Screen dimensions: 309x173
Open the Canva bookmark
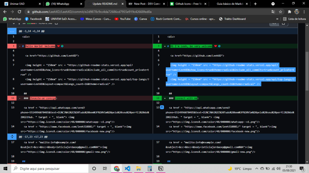(140, 19)
